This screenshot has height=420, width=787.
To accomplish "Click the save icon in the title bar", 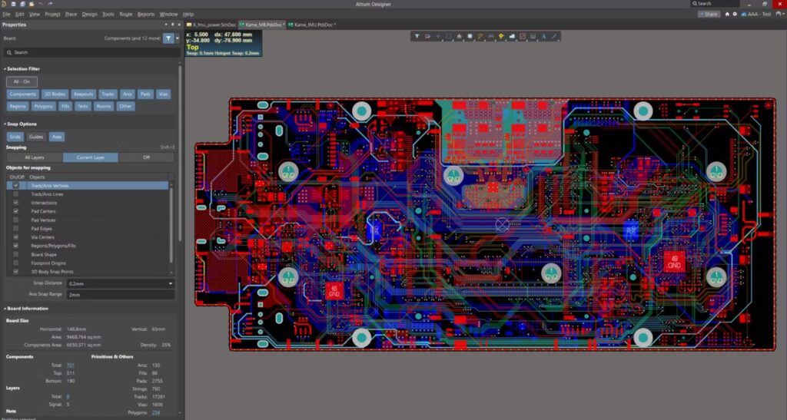I will click(x=14, y=4).
